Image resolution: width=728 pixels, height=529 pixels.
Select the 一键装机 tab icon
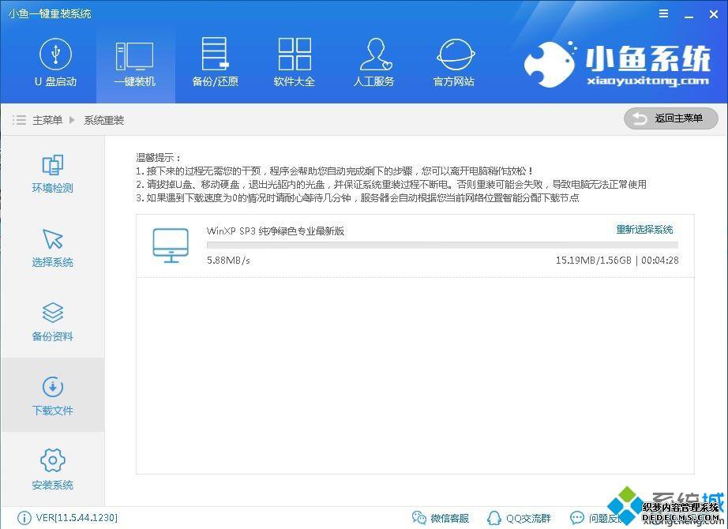[134, 63]
